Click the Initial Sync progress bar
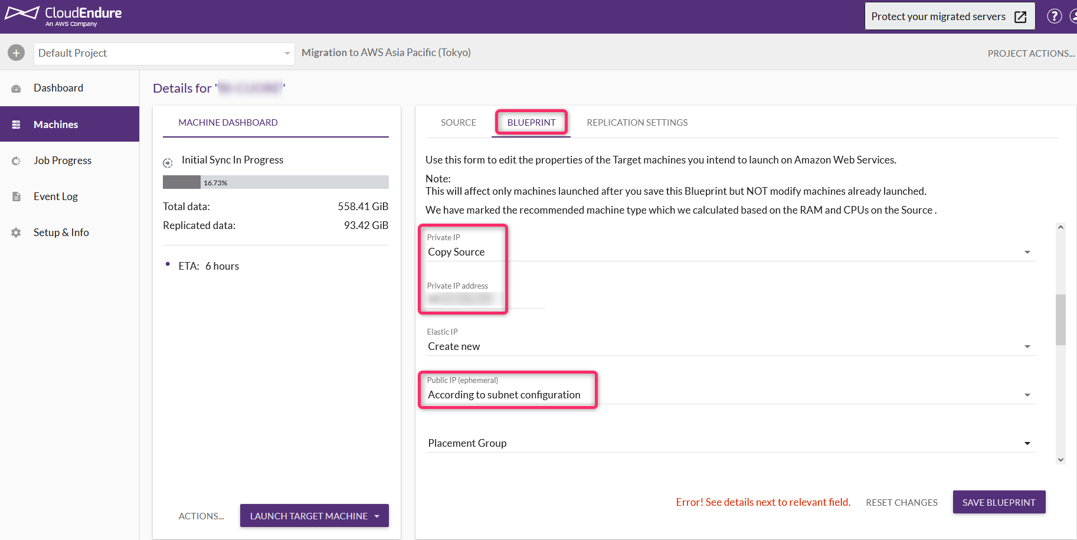This screenshot has height=540, width=1077. [x=276, y=182]
